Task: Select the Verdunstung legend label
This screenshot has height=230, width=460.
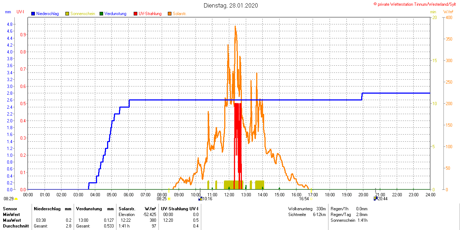Action: coord(115,14)
